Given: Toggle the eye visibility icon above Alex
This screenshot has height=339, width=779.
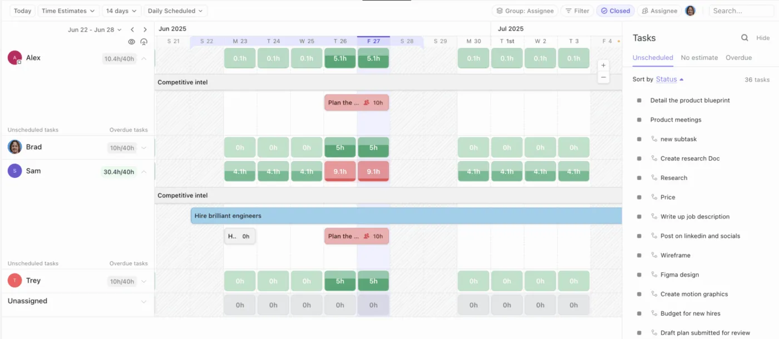Looking at the screenshot, I should point(131,42).
